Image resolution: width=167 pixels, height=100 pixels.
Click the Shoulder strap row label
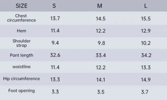point(22,43)
